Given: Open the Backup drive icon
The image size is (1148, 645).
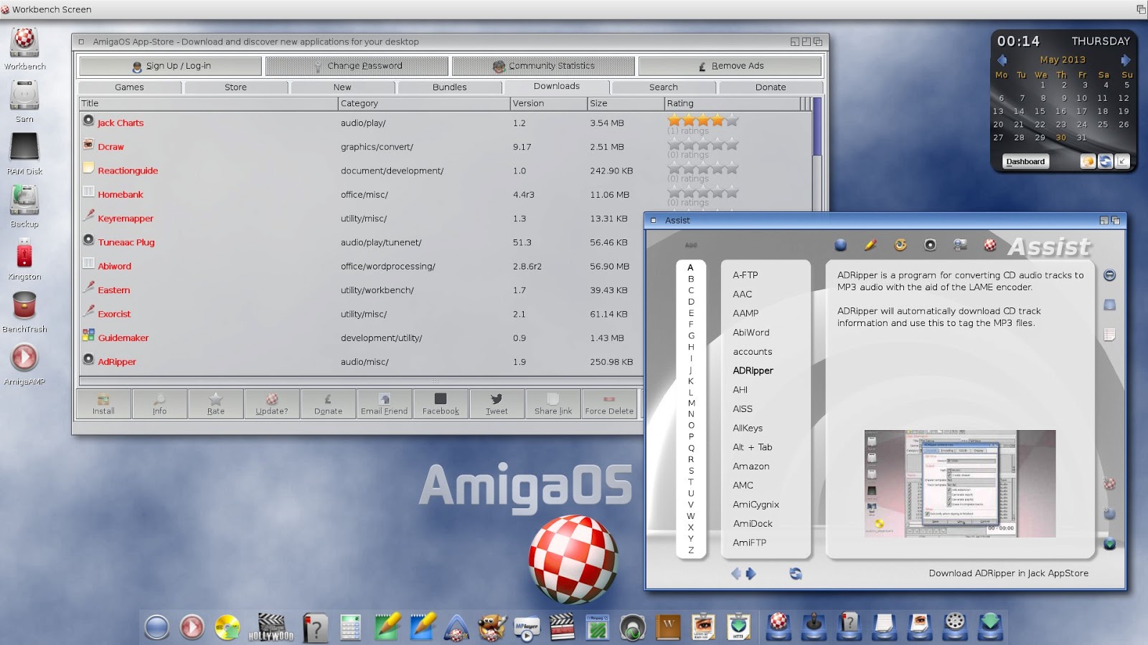Looking at the screenshot, I should (x=24, y=201).
